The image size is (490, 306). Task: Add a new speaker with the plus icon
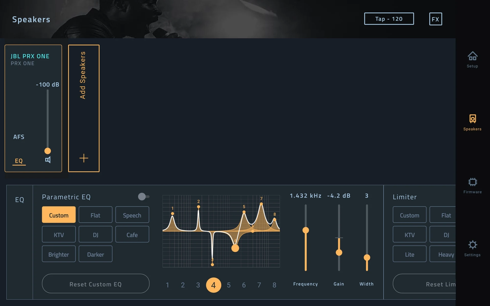point(84,158)
